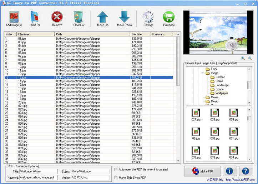Image resolution: width=258 pixels, height=184 pixels.
Task: Click the Clear List trash icon
Action: (x=79, y=17)
